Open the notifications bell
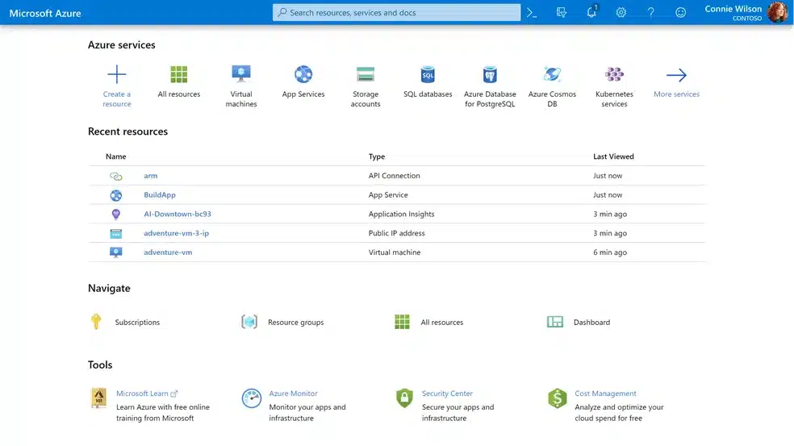The image size is (794, 446). [x=591, y=12]
